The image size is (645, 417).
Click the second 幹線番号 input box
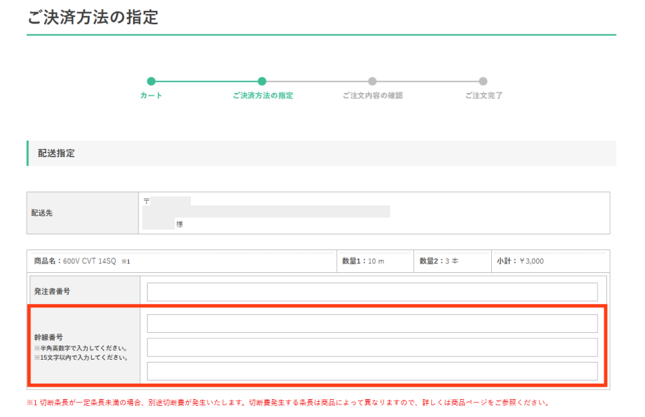[372, 347]
